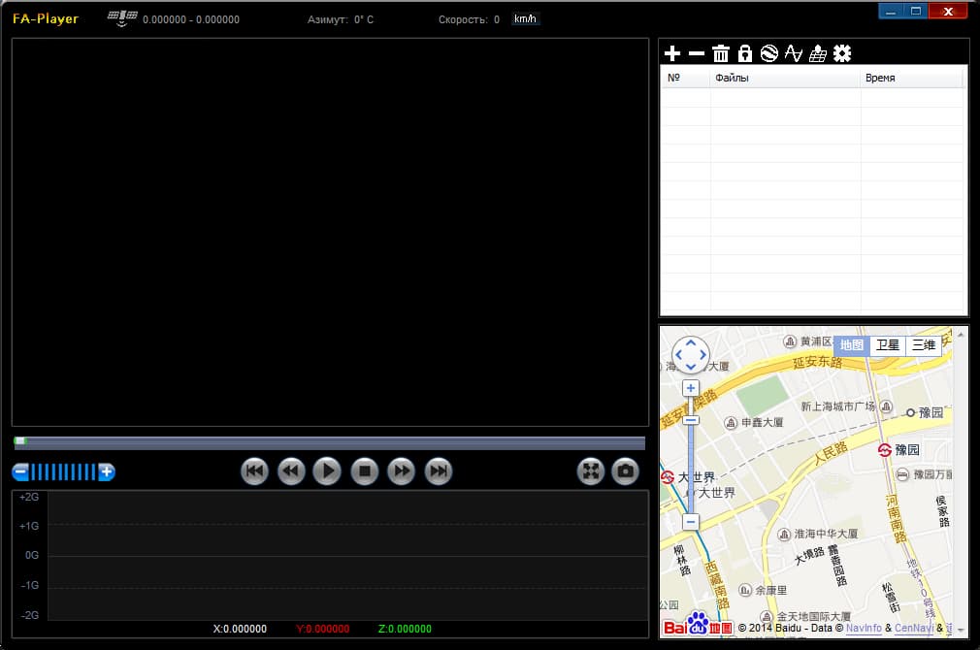Viewport: 980px width, 650px height.
Task: Minimize the FA-Player window
Action: (891, 12)
